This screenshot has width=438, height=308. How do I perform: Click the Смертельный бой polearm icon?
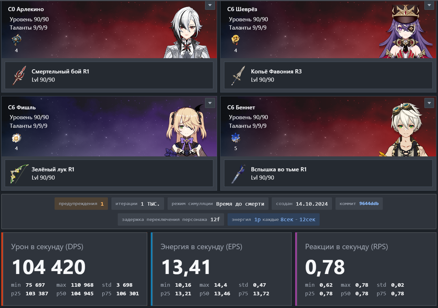point(19,75)
